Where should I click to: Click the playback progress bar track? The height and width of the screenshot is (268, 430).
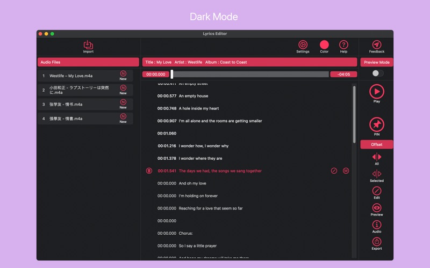(250, 74)
